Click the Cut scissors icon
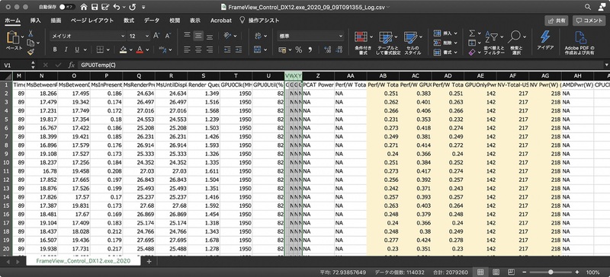 pos(30,33)
